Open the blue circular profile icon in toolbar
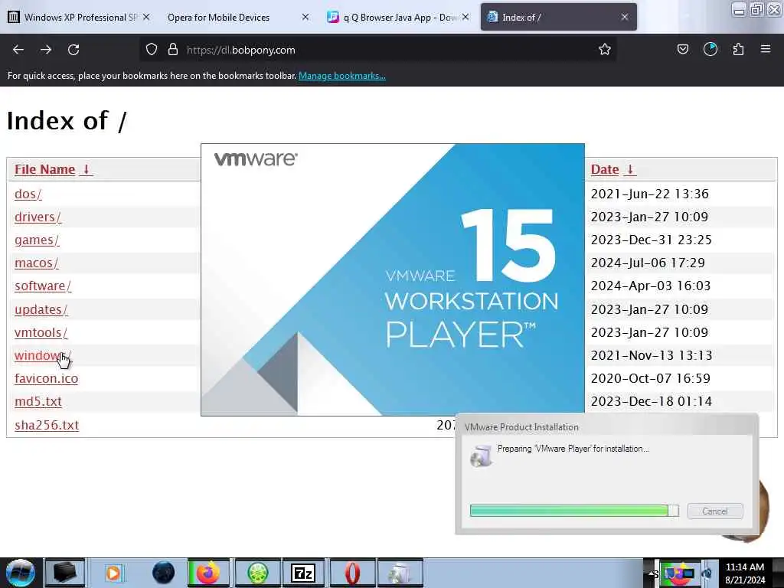 [x=710, y=50]
